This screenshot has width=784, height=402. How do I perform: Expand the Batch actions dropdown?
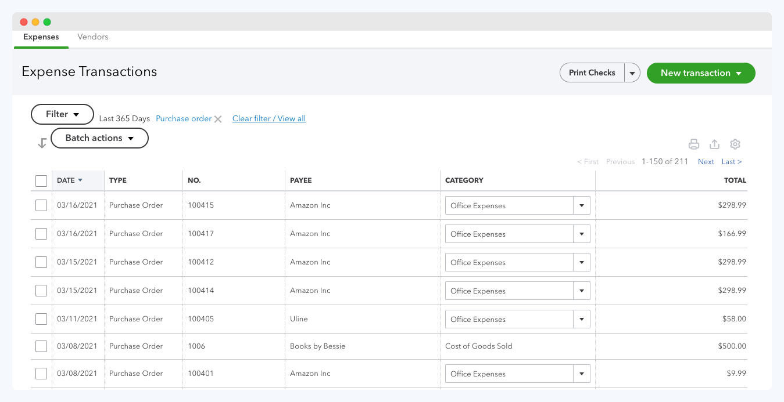[x=99, y=138]
